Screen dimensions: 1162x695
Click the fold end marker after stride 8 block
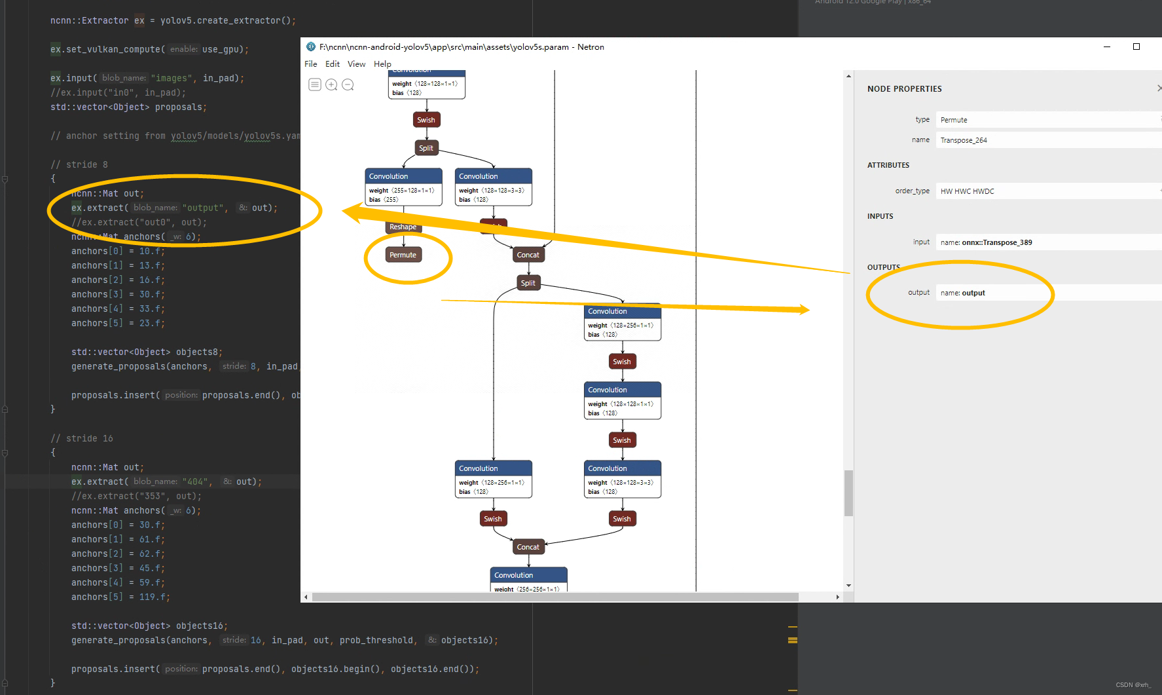click(x=5, y=409)
